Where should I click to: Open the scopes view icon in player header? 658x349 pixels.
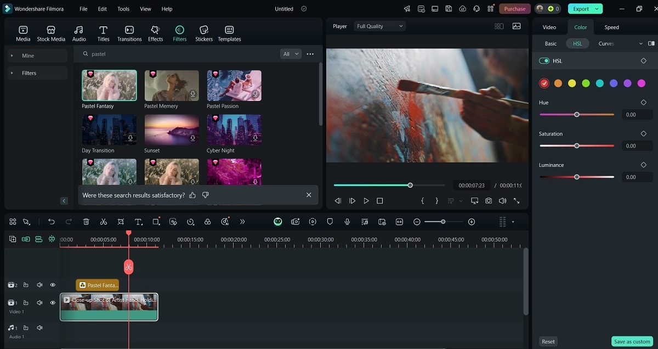pos(516,26)
